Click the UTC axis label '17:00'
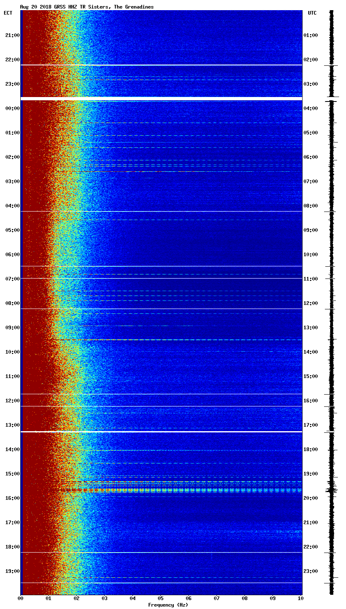This screenshot has height=609, width=346. [311, 425]
